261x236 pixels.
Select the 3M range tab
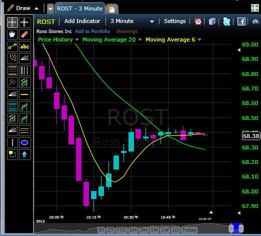143,230
